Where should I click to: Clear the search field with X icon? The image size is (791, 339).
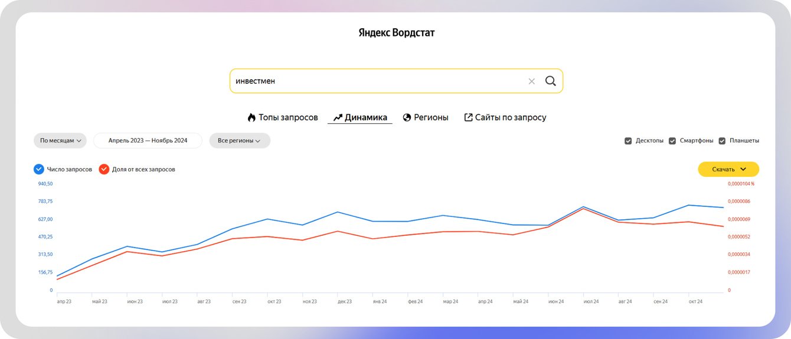click(x=531, y=81)
